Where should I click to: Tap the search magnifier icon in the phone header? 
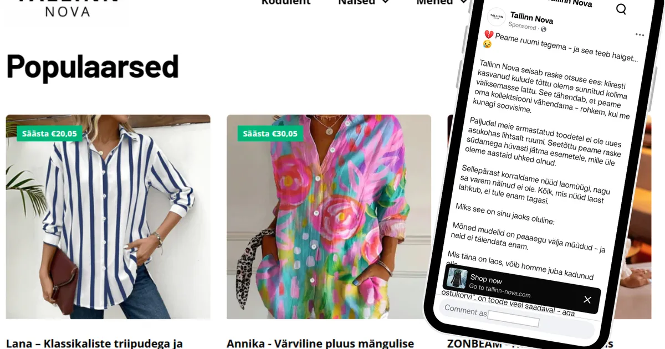(x=621, y=9)
